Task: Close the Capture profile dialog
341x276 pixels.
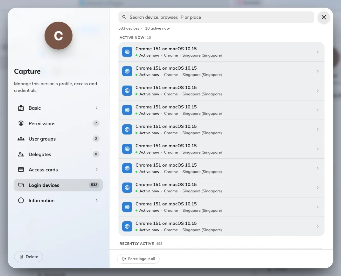Action: (x=324, y=17)
